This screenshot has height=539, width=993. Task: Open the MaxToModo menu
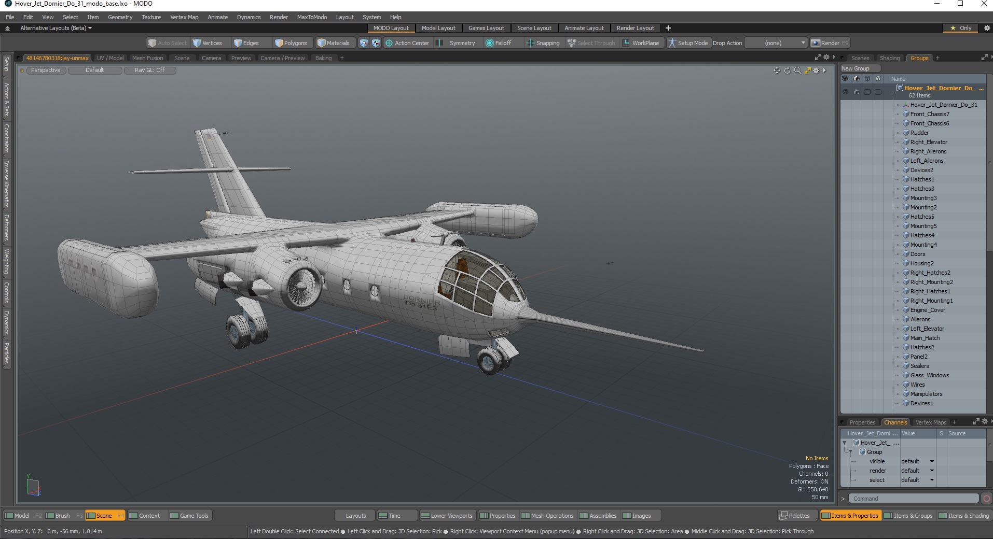click(x=312, y=17)
